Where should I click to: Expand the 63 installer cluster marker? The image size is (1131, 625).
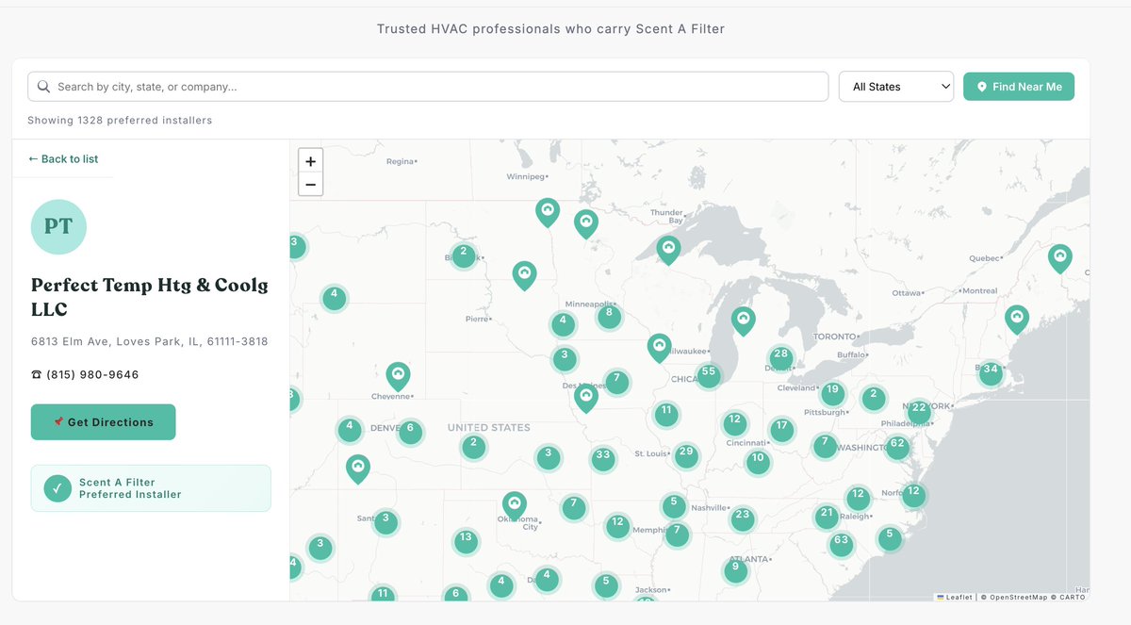841,545
